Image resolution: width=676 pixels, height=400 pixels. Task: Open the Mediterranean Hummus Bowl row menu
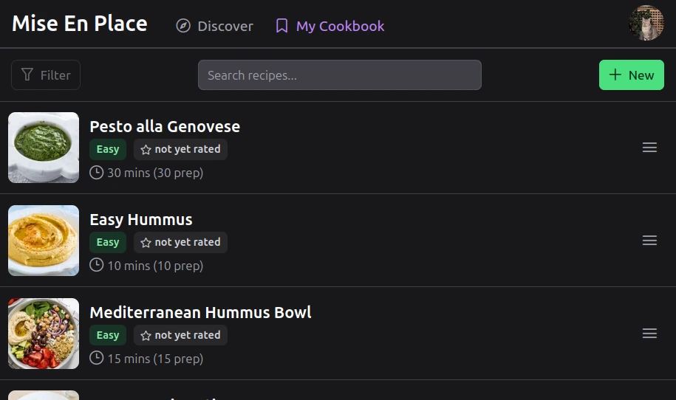click(649, 334)
